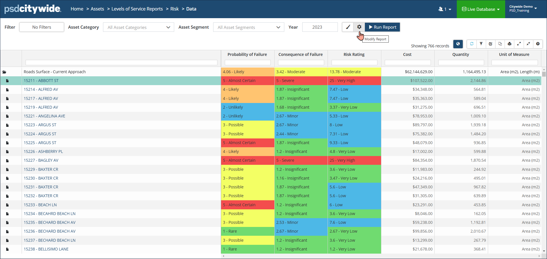Screen dimensions: 547x259
Task: Click the Modify Report gear icon
Action: pos(359,27)
